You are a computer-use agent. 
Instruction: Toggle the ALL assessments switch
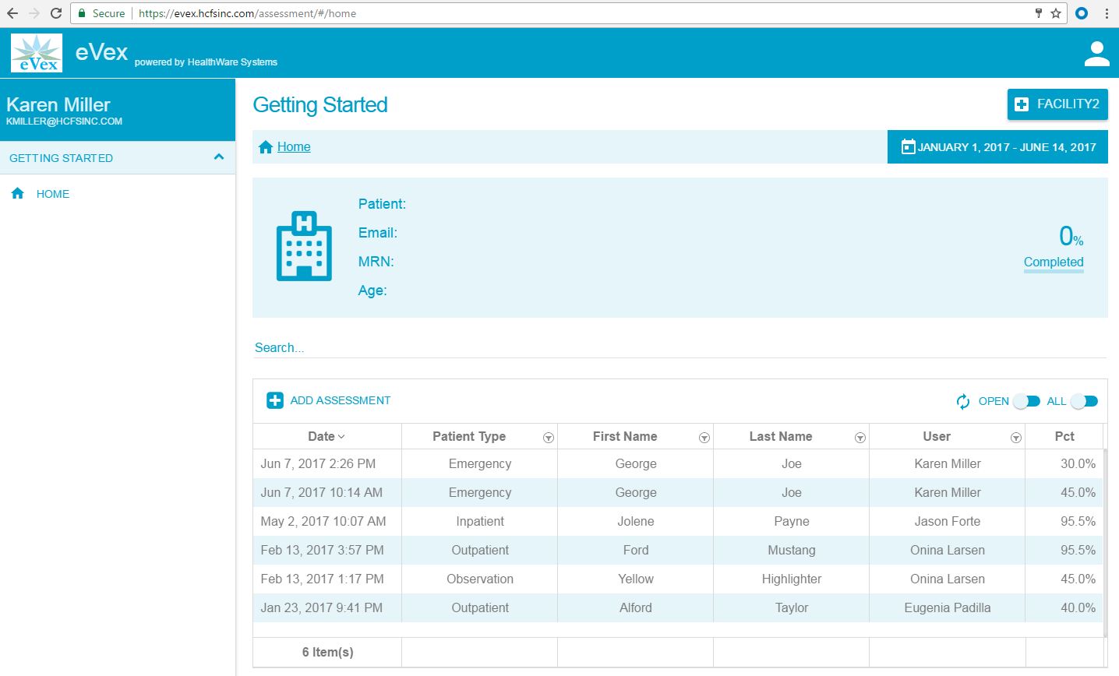point(1084,401)
